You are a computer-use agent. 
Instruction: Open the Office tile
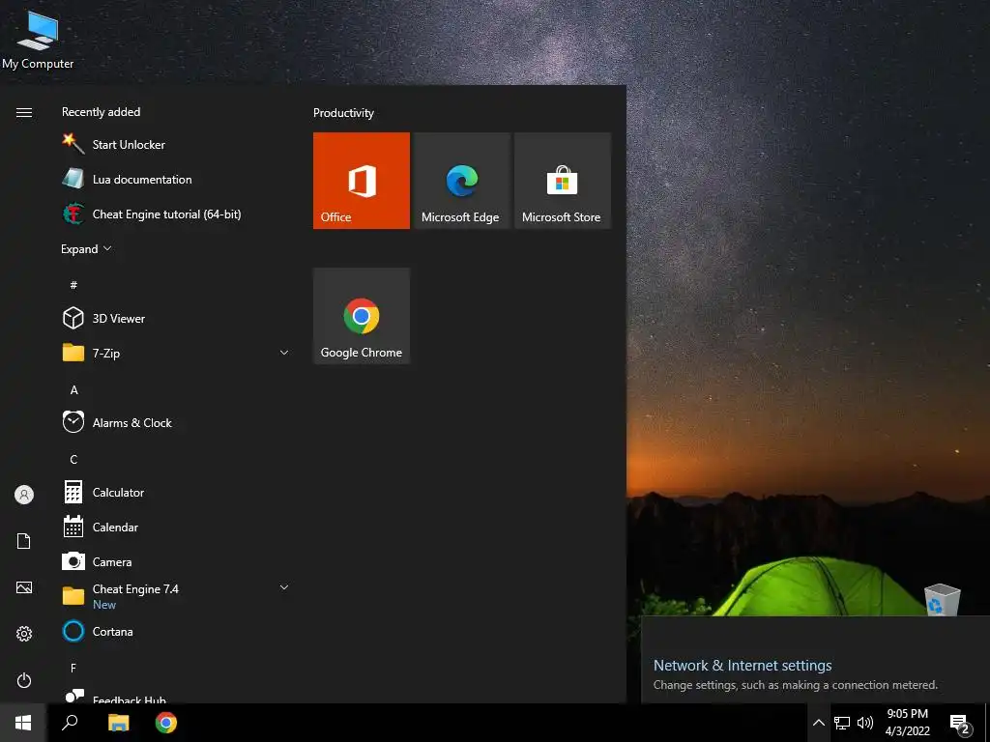[x=362, y=181]
